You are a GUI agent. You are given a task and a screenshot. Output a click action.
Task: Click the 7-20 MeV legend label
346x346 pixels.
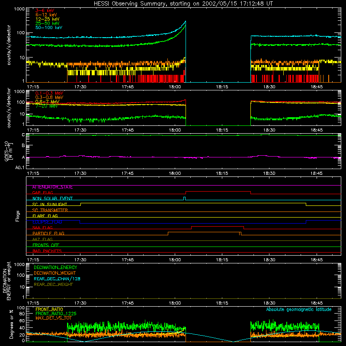click(46, 106)
